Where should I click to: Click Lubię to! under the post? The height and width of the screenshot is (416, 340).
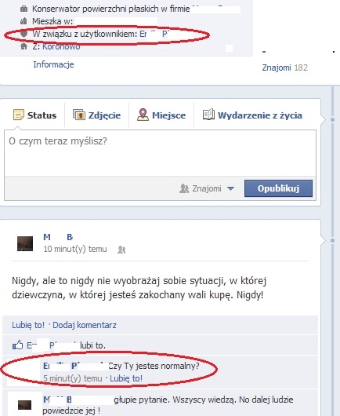(x=28, y=325)
